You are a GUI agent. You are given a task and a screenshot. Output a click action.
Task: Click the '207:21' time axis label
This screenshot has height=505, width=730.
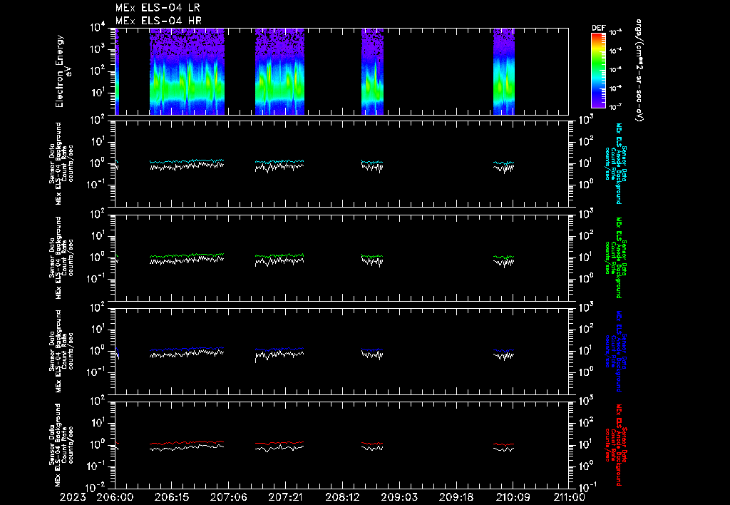click(x=285, y=498)
